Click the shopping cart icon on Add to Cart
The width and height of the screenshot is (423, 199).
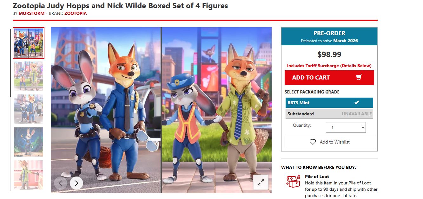coord(359,77)
